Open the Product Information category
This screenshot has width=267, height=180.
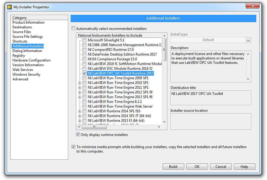pos(28,22)
